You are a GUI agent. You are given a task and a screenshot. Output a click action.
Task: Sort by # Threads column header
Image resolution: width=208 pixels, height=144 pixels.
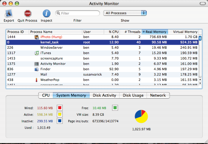(131, 32)
